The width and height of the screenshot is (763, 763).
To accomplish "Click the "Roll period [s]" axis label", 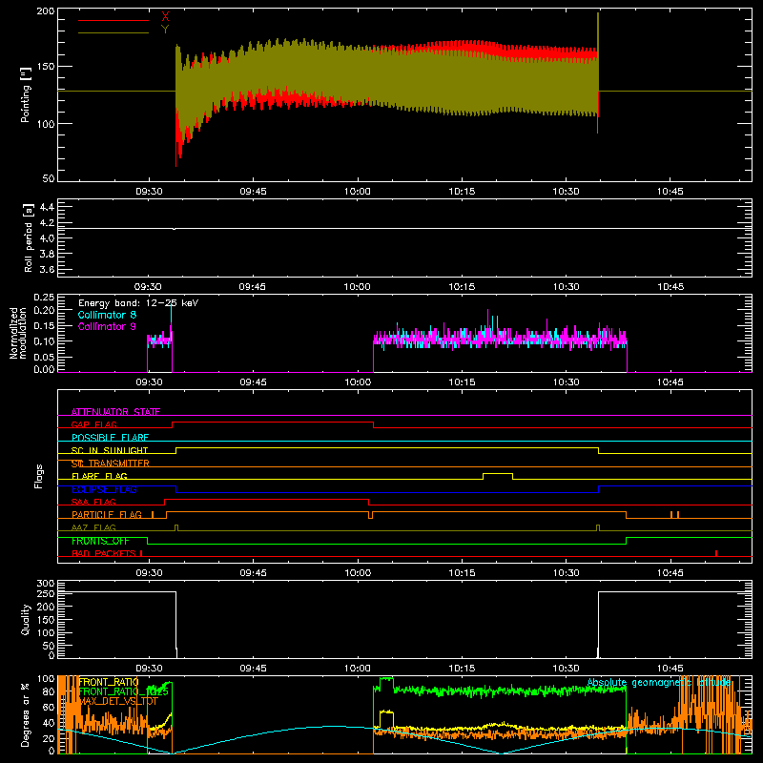I will coord(28,237).
